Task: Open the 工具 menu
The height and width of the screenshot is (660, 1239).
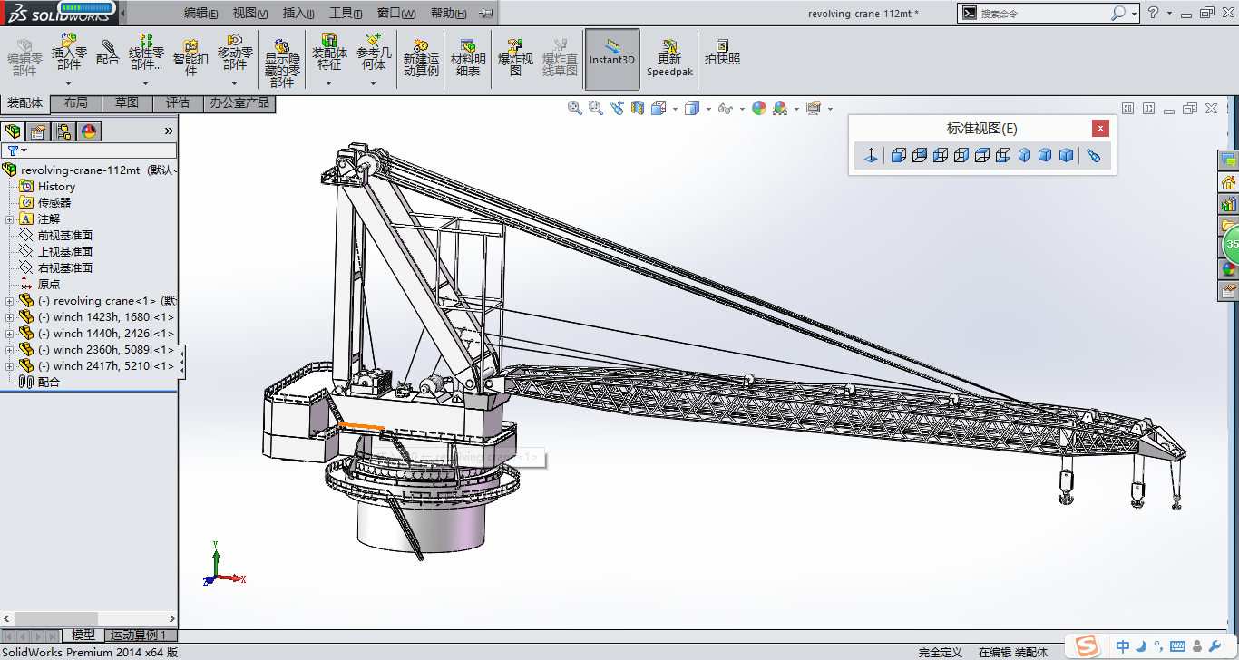Action: point(345,13)
